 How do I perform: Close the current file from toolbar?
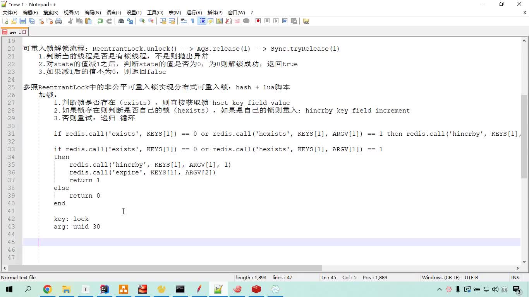click(41, 21)
